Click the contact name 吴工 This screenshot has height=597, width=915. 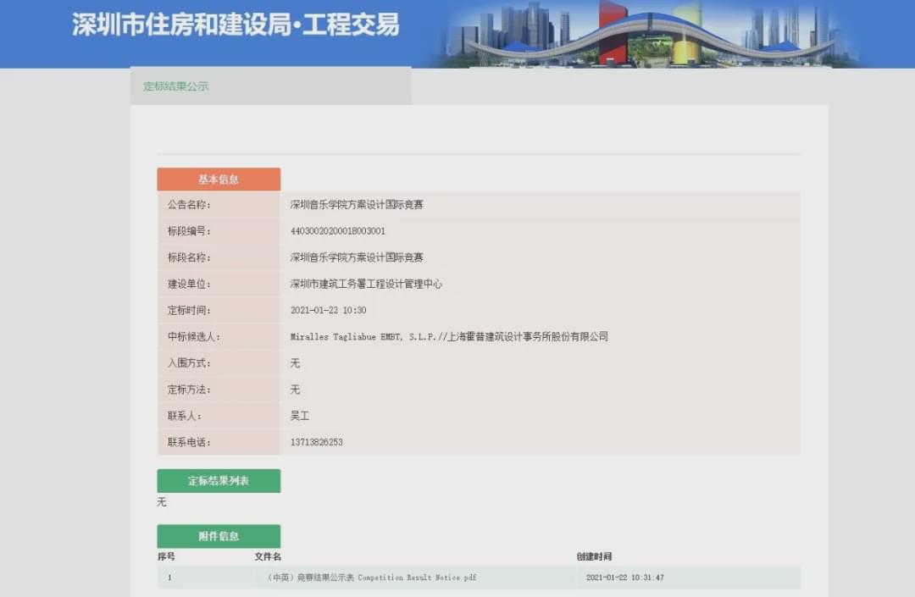pyautogui.click(x=300, y=417)
